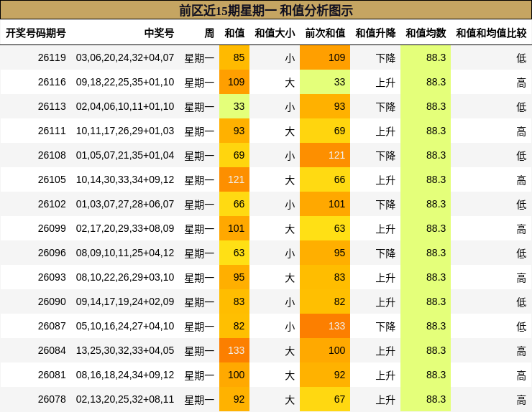Click winning numbers 13,25,30,32,33+04,05
Image resolution: width=532 pixels, height=412 pixels.
point(125,350)
